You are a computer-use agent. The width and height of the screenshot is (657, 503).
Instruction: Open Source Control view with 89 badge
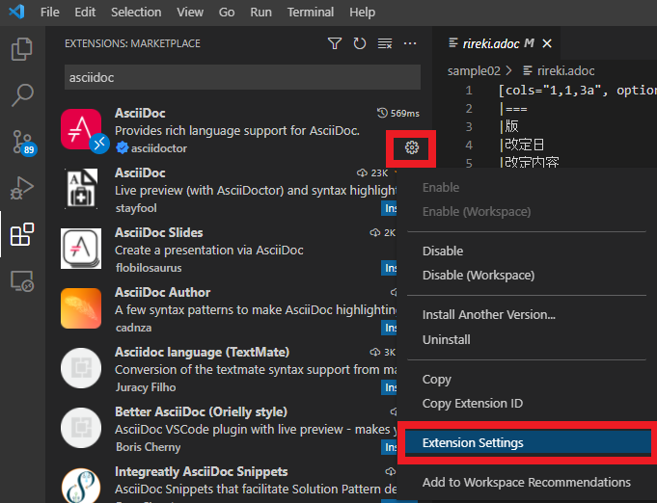(x=21, y=142)
